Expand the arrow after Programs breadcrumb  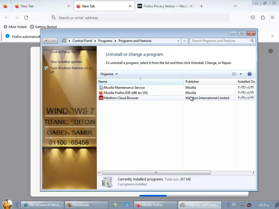pos(115,41)
